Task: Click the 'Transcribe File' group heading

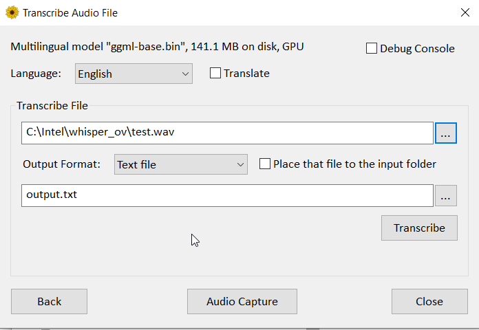Action: (x=52, y=105)
